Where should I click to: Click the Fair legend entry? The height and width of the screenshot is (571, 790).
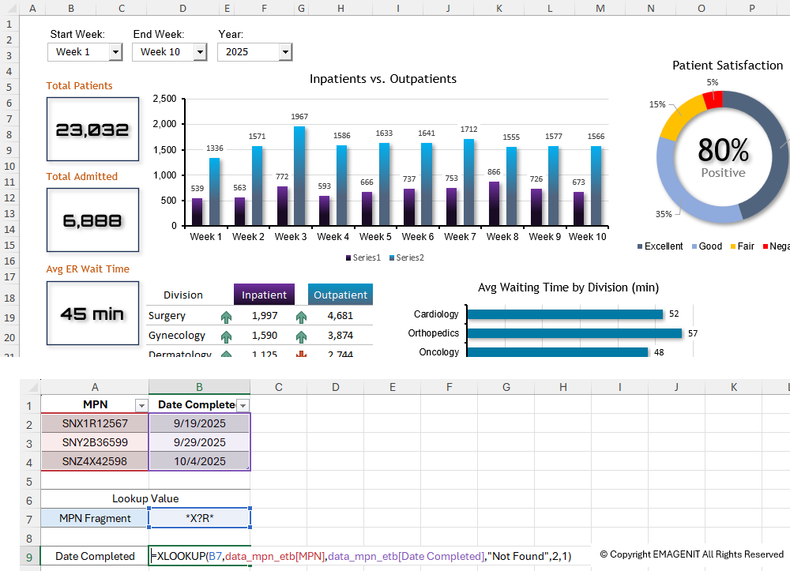pos(742,246)
